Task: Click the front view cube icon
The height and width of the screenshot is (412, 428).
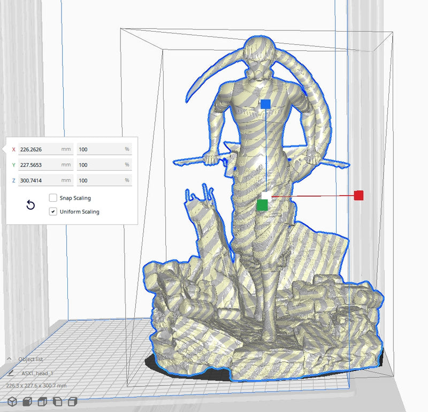Action: pos(27,401)
